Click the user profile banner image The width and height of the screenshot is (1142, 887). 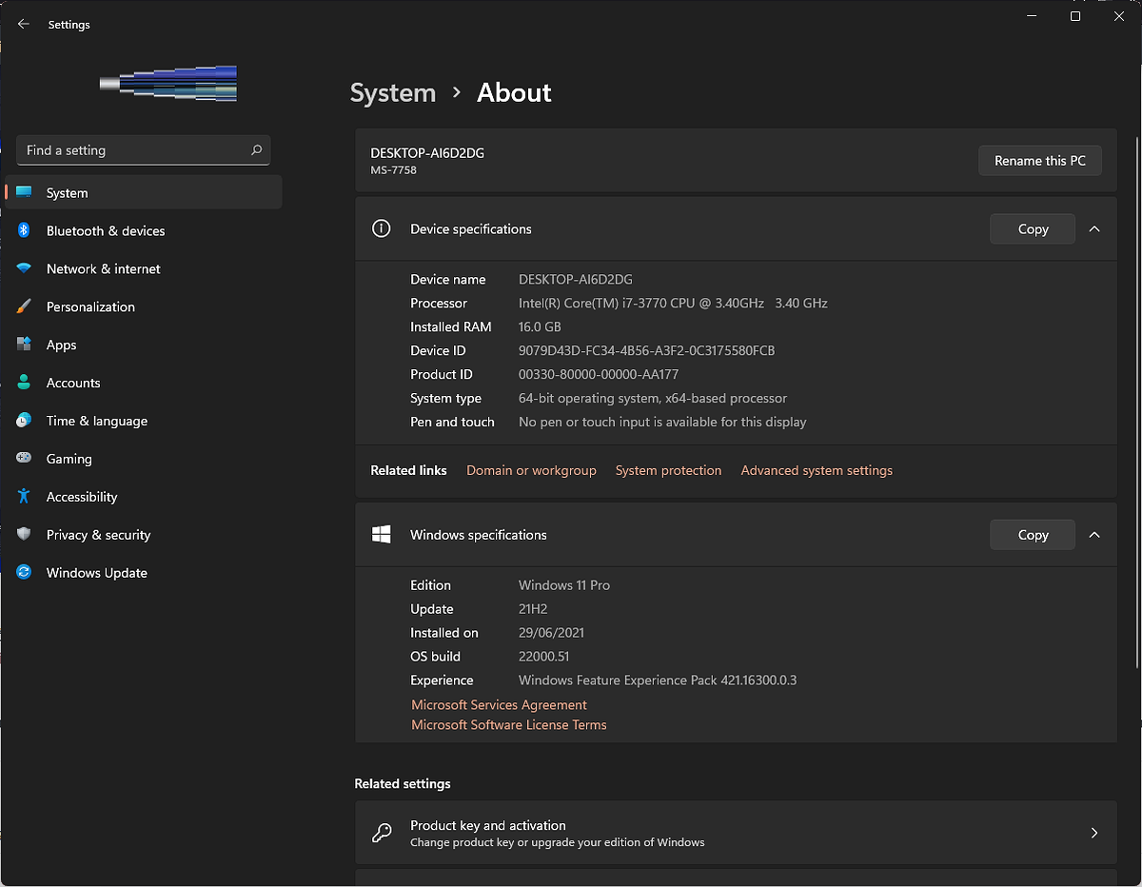(x=168, y=84)
